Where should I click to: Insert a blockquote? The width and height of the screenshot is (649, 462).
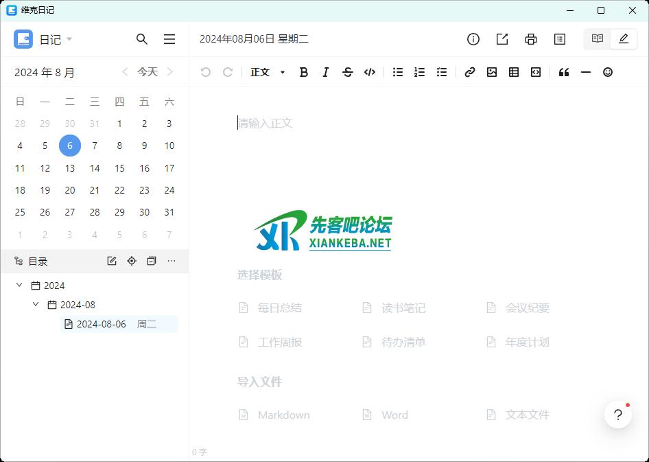click(564, 72)
